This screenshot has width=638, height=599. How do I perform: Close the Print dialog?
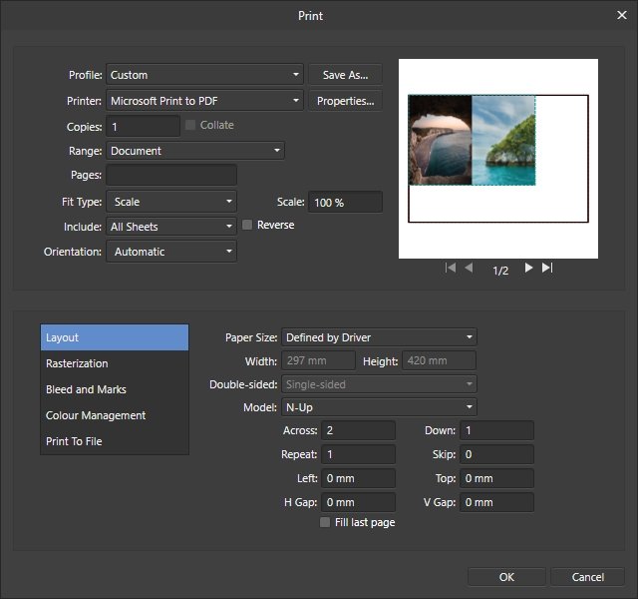click(622, 15)
